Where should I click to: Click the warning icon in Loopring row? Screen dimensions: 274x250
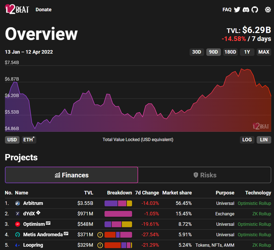click(100, 245)
